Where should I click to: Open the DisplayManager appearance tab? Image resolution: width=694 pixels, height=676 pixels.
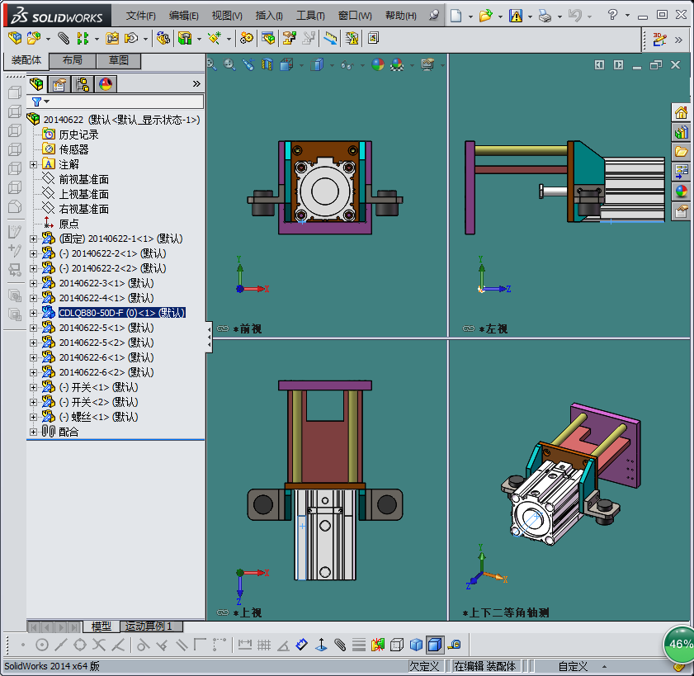[x=105, y=83]
